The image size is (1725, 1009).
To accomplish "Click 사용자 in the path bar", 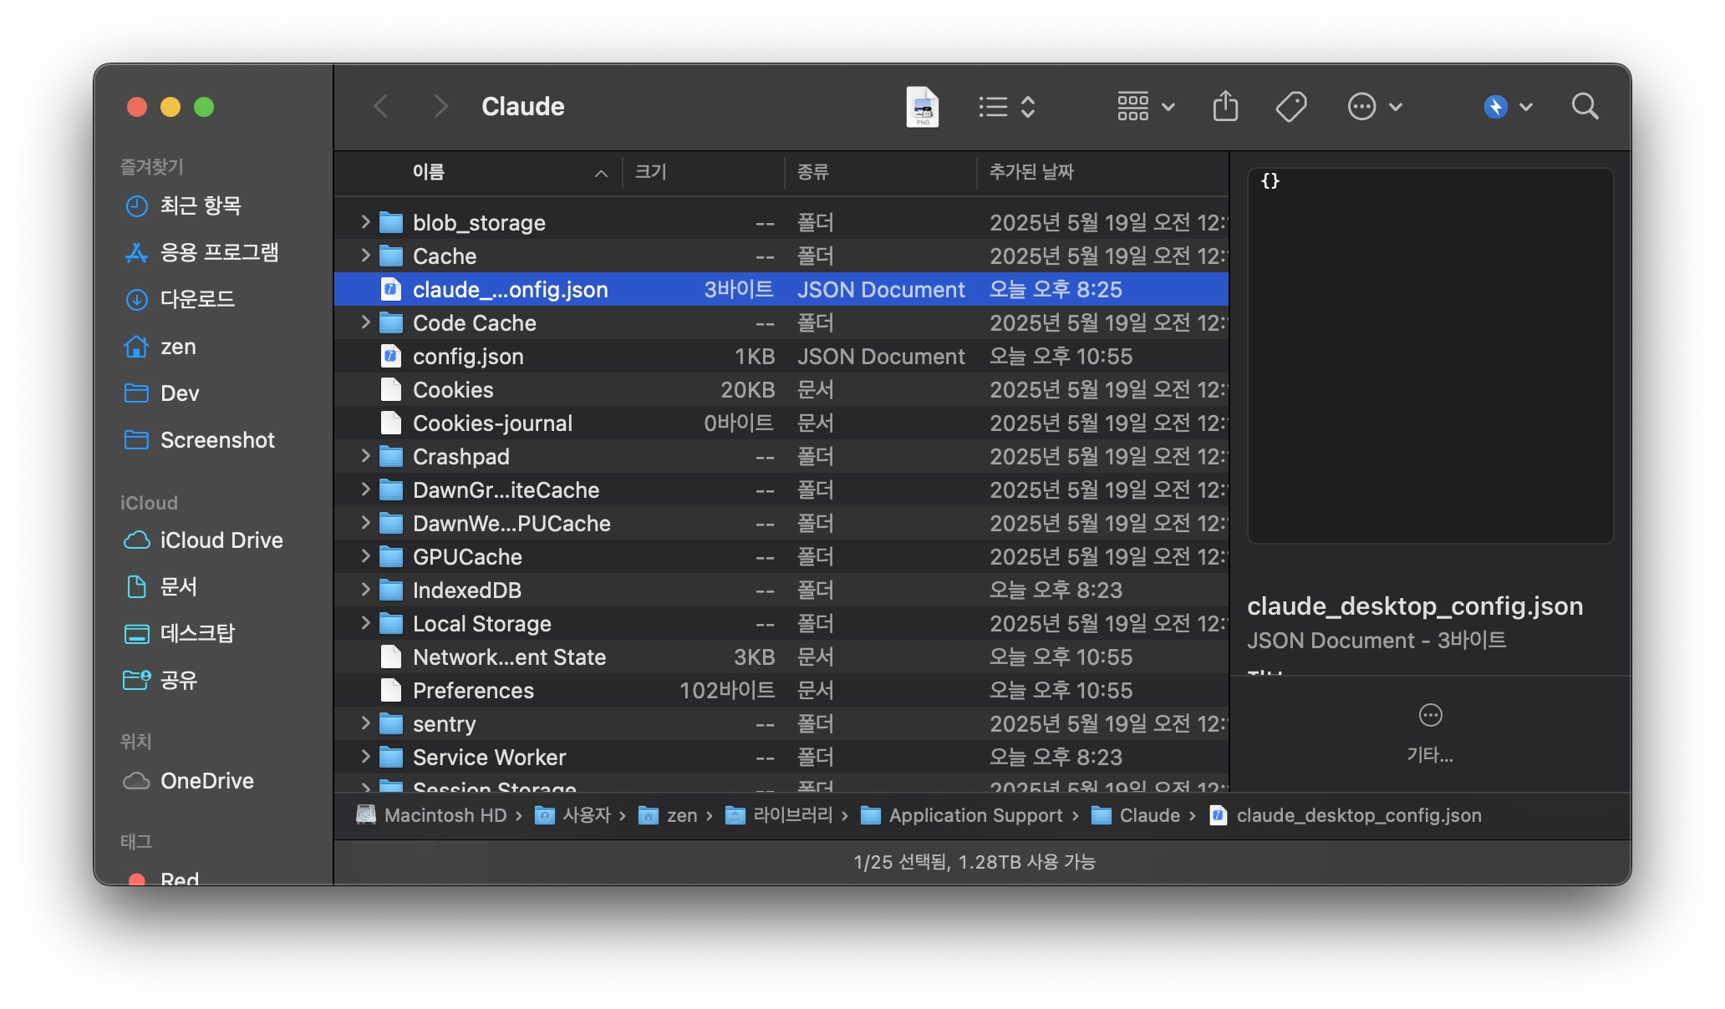I will point(573,815).
